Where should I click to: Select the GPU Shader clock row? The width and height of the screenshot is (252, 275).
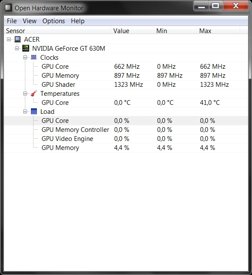pos(126,85)
